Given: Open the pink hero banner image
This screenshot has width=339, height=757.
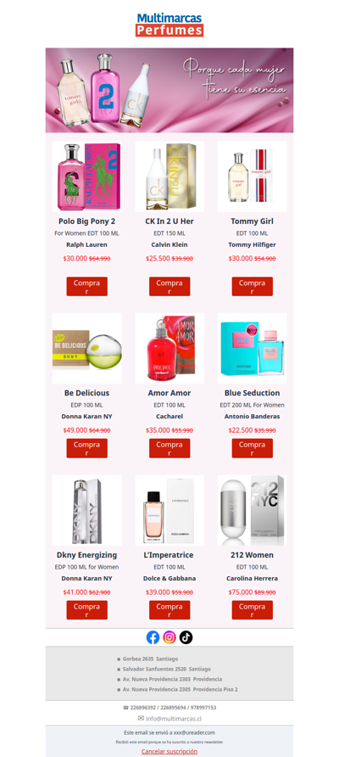Looking at the screenshot, I should (169, 90).
